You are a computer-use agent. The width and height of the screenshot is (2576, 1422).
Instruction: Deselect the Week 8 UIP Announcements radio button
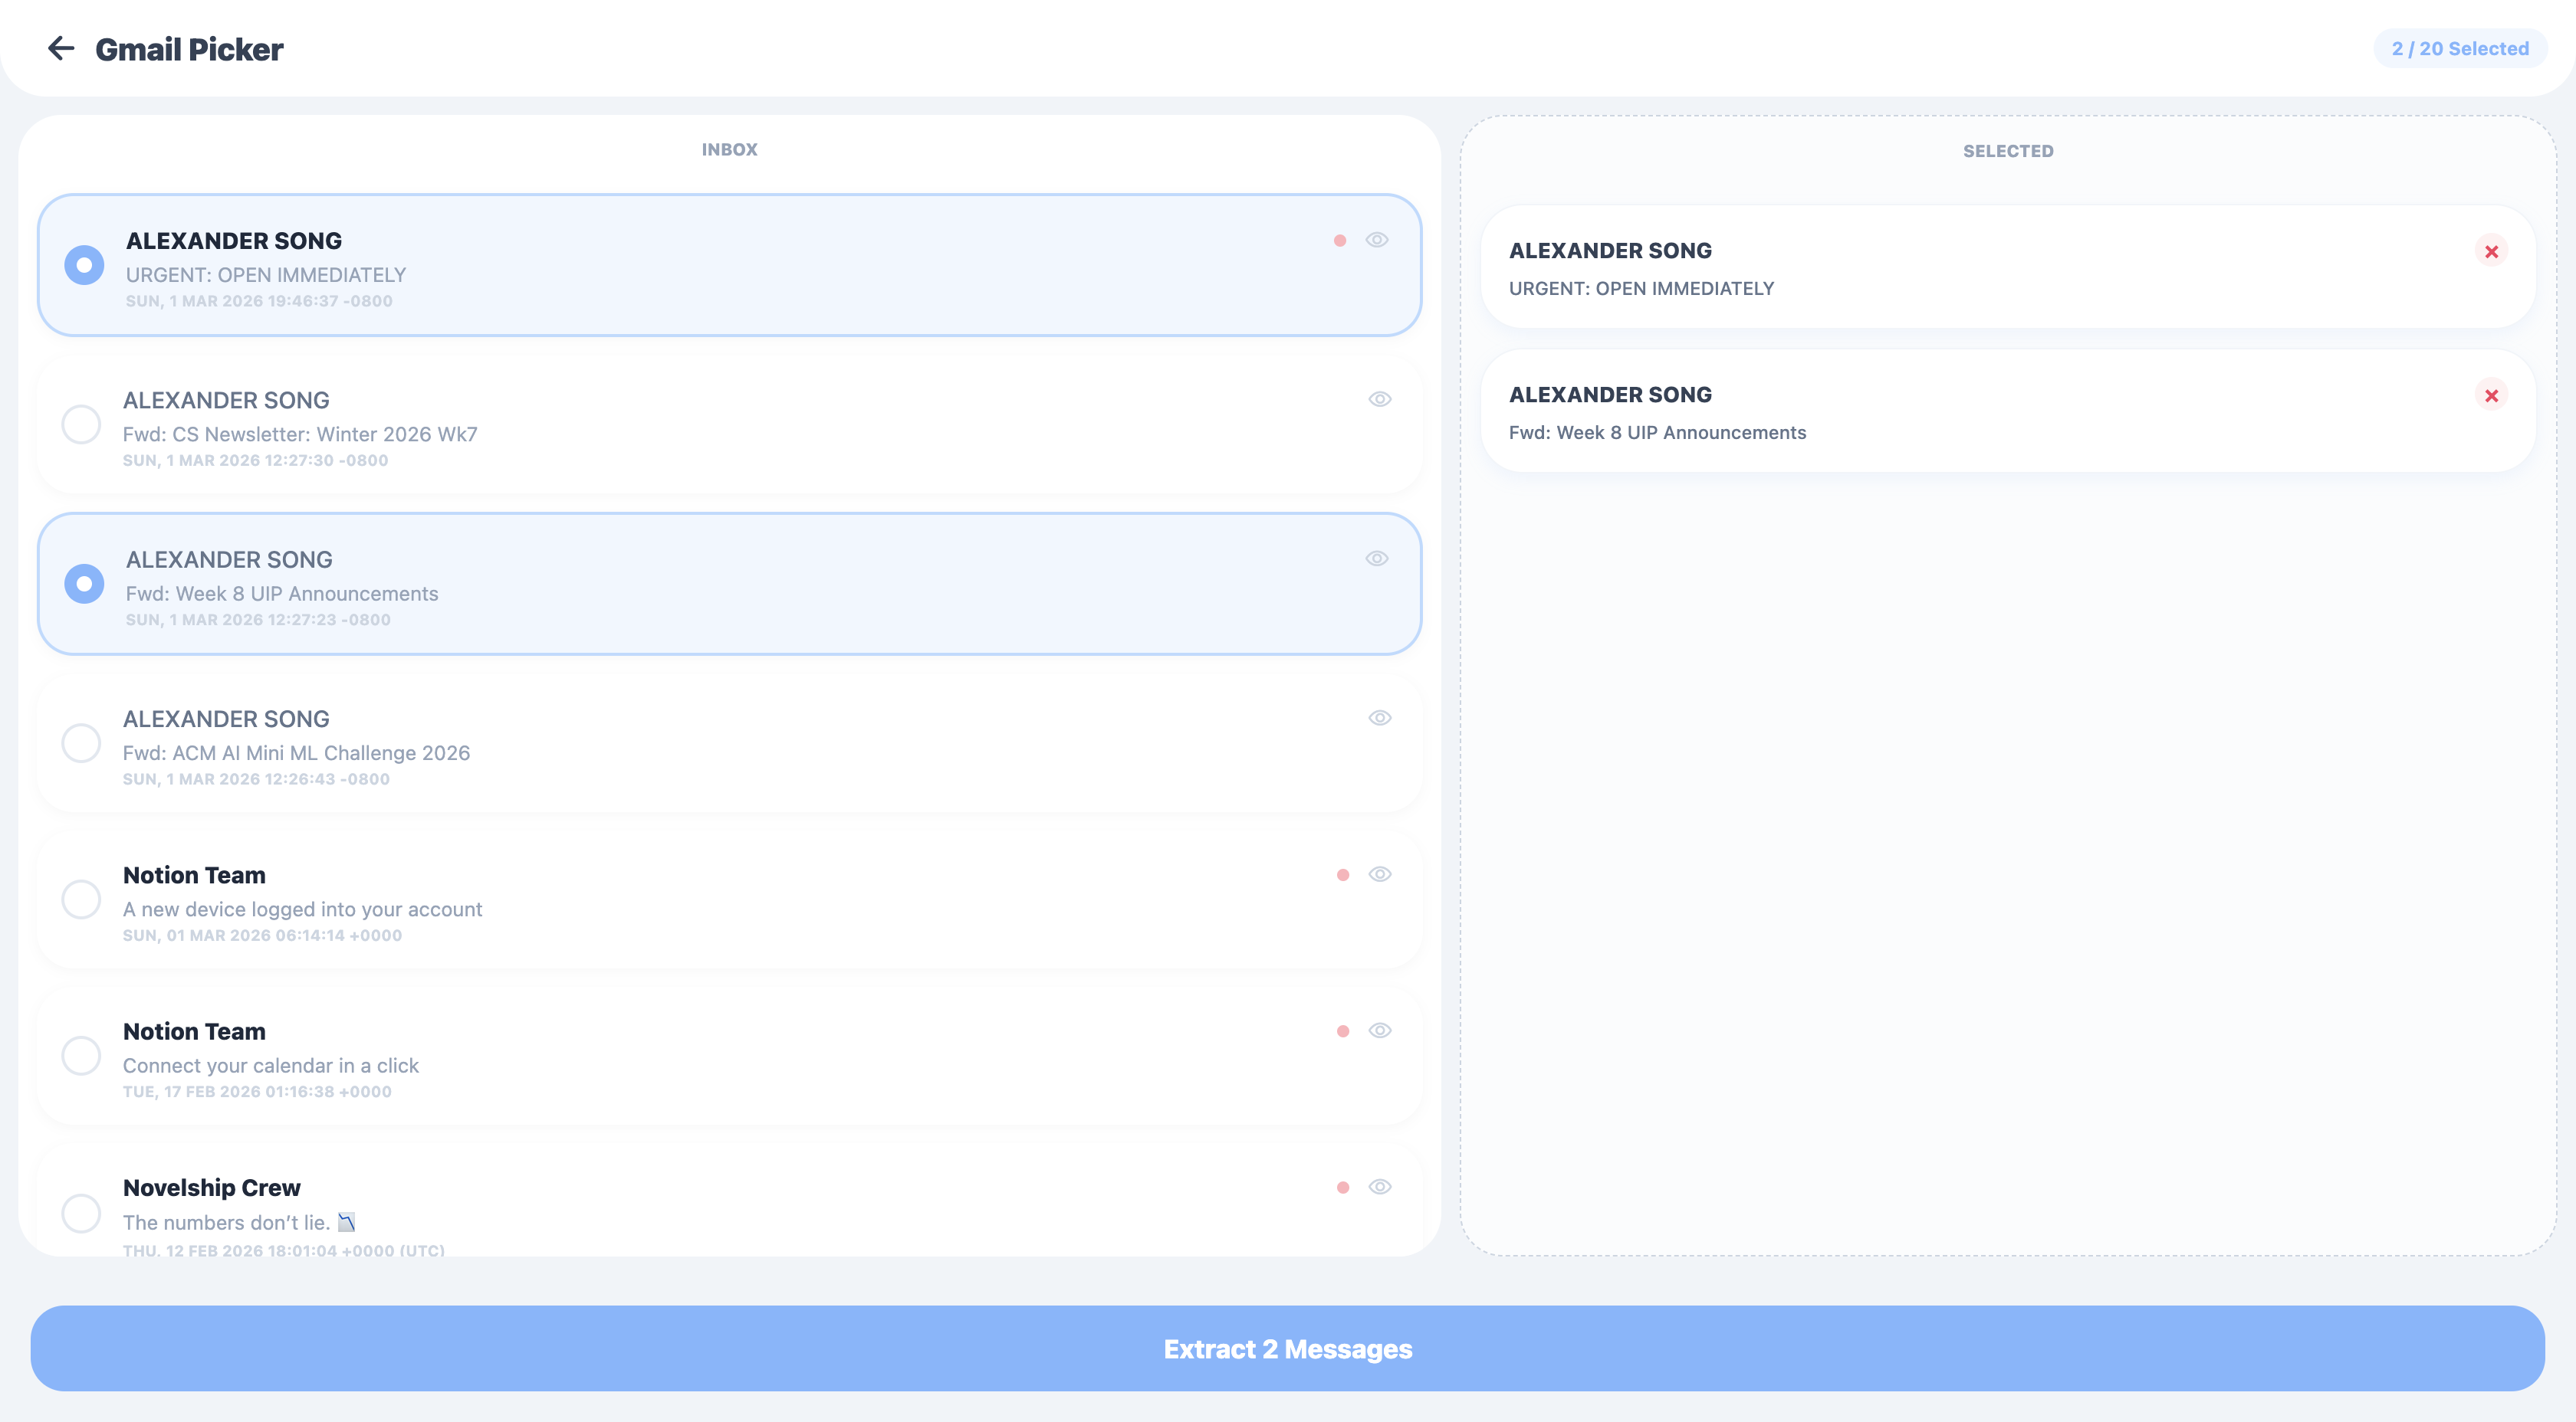coord(84,584)
